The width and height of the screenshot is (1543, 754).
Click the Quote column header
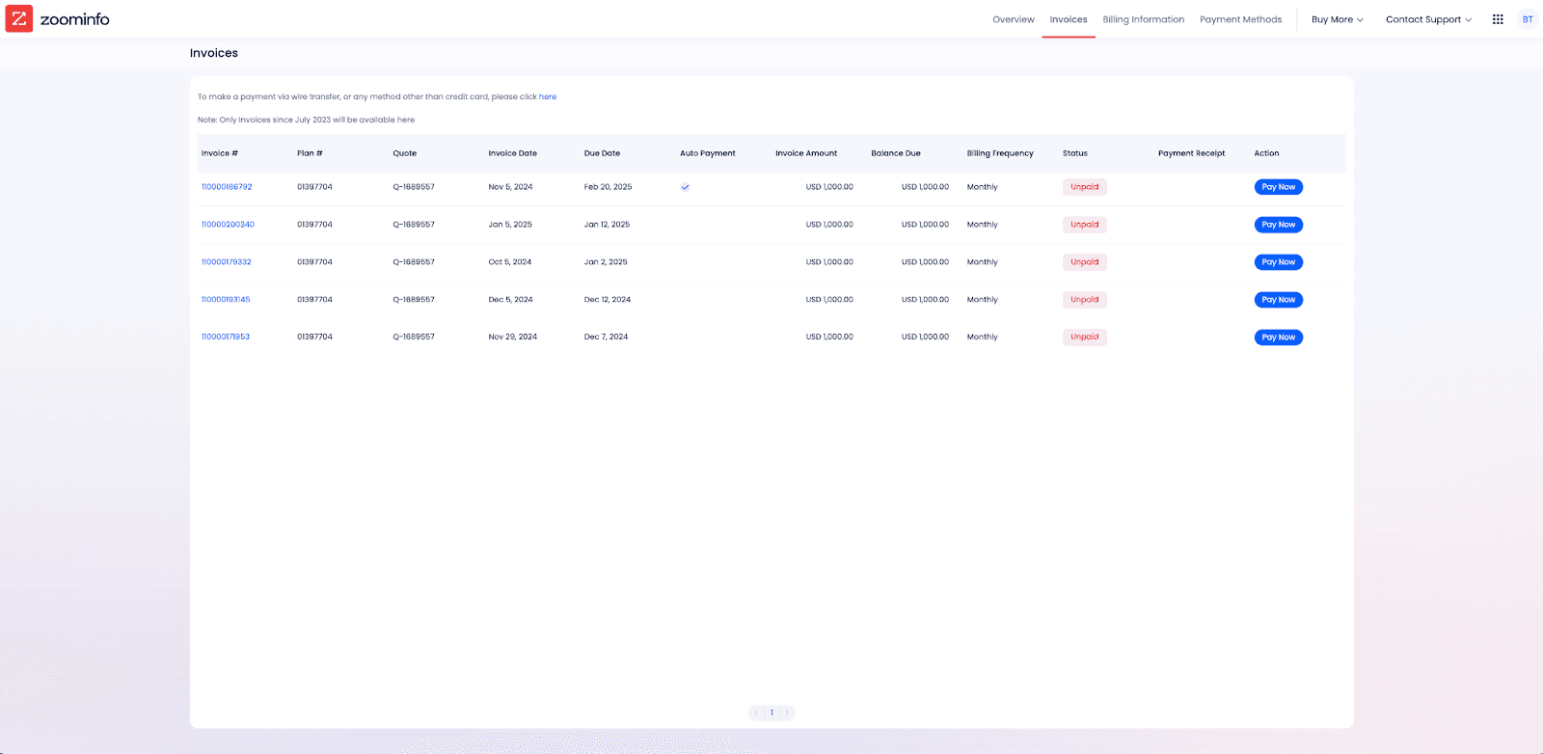coord(405,153)
